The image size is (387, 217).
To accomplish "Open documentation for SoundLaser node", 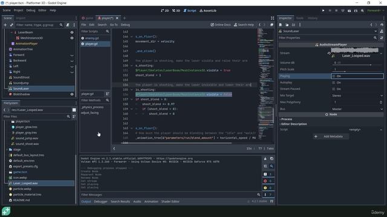I will (382, 31).
